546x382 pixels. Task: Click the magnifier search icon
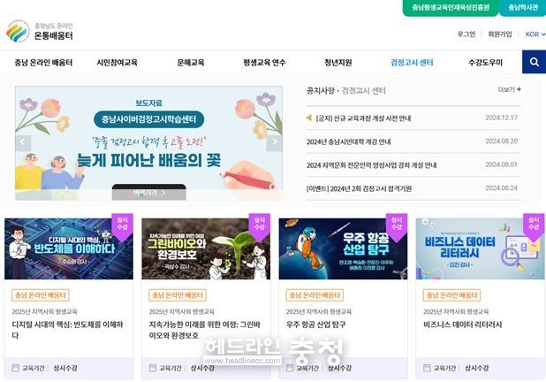point(534,62)
